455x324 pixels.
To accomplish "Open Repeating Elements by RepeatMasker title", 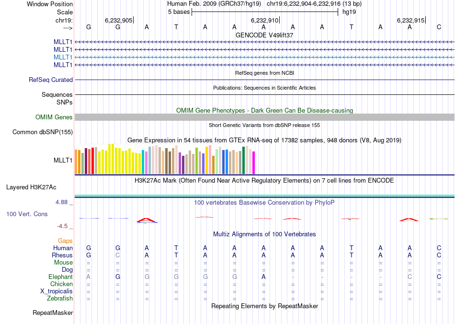I will [264, 306].
